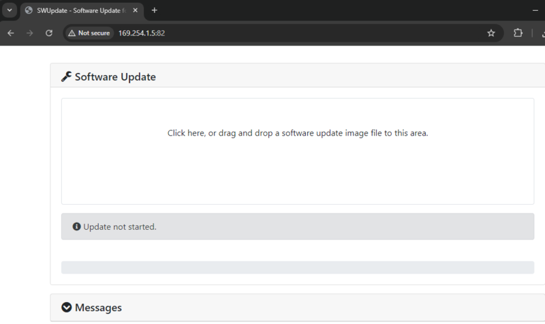Click the "Update not started." status text
The height and width of the screenshot is (324, 545).
tap(120, 227)
